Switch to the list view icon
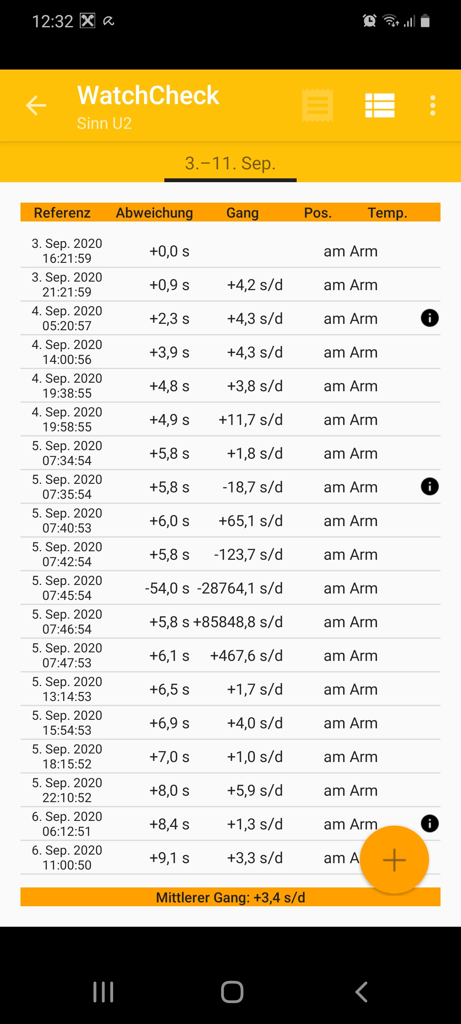This screenshot has width=461, height=1024. 380,105
